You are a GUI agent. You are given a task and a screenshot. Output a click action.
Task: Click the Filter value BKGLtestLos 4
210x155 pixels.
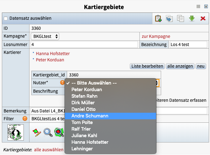pyautogui.click(x=48, y=119)
